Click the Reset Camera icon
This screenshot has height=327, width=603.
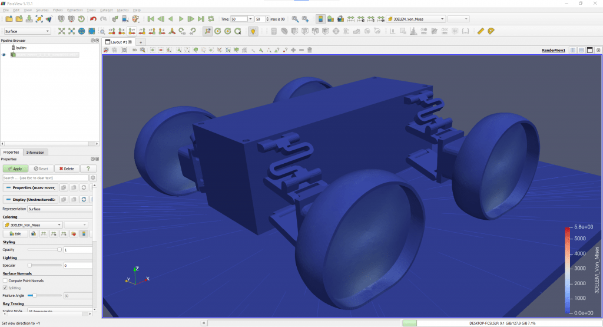coord(62,31)
